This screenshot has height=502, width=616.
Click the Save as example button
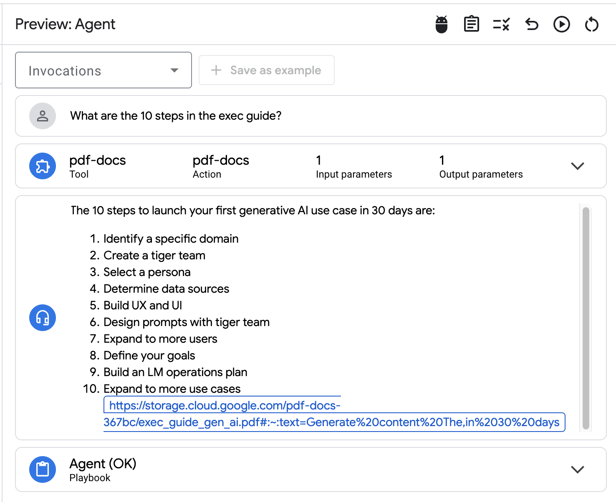click(x=267, y=70)
